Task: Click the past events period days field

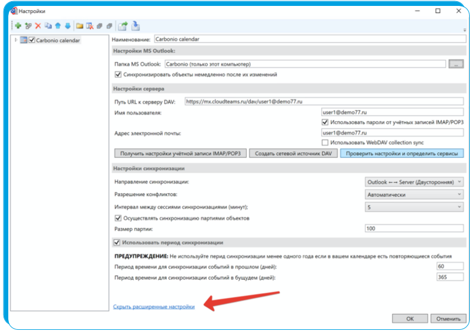Action: coord(450,266)
